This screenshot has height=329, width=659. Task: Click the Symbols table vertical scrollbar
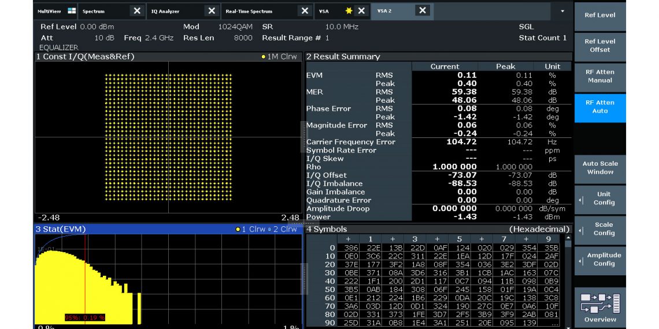pyautogui.click(x=568, y=283)
